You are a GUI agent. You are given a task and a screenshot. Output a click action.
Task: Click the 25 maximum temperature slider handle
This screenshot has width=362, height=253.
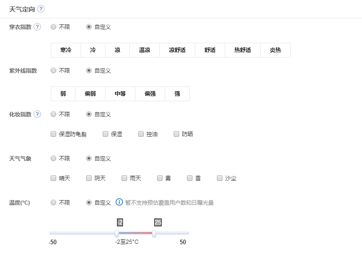pyautogui.click(x=154, y=234)
